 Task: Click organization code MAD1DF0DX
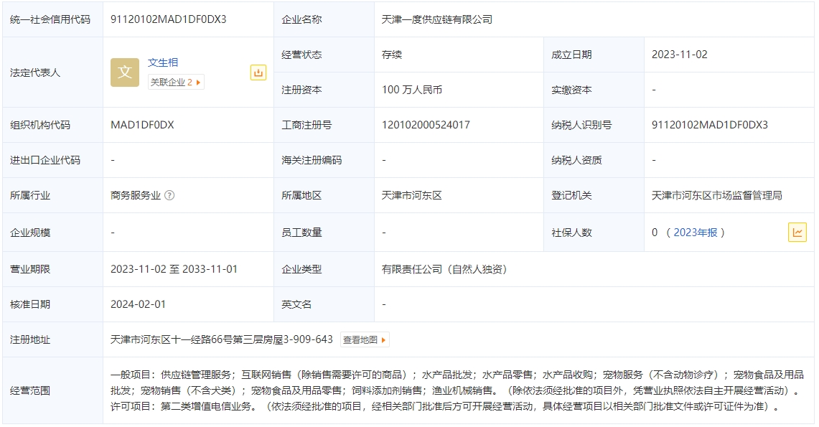pos(142,125)
